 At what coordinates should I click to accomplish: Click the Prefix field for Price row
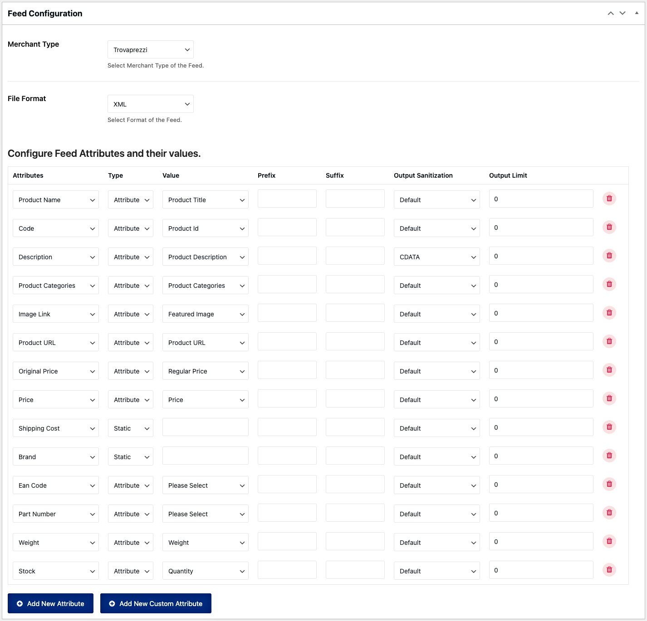pos(287,398)
